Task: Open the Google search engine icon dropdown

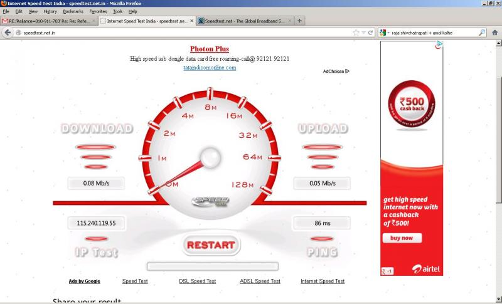Action: click(384, 33)
